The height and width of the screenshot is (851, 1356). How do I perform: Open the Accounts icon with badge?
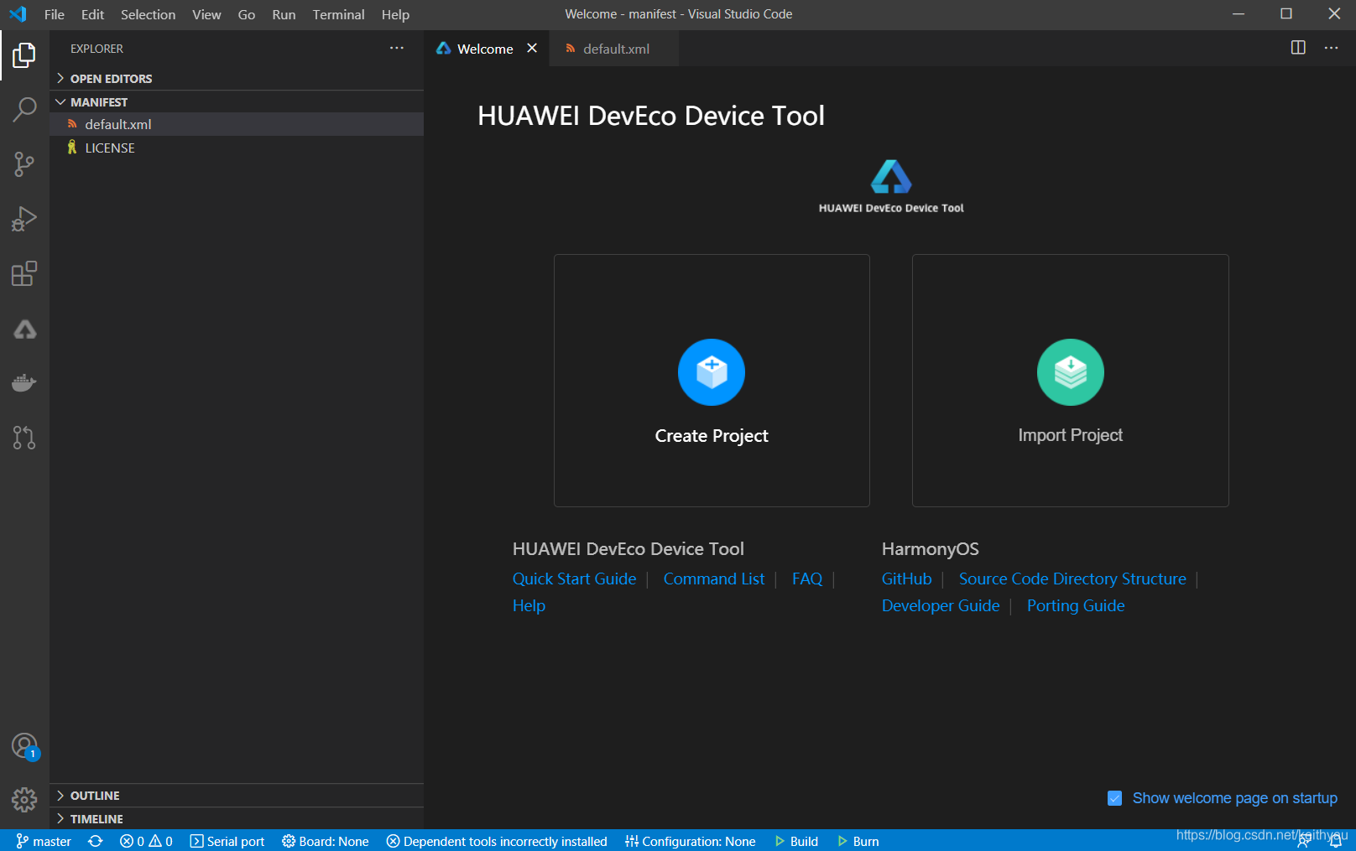(x=24, y=746)
